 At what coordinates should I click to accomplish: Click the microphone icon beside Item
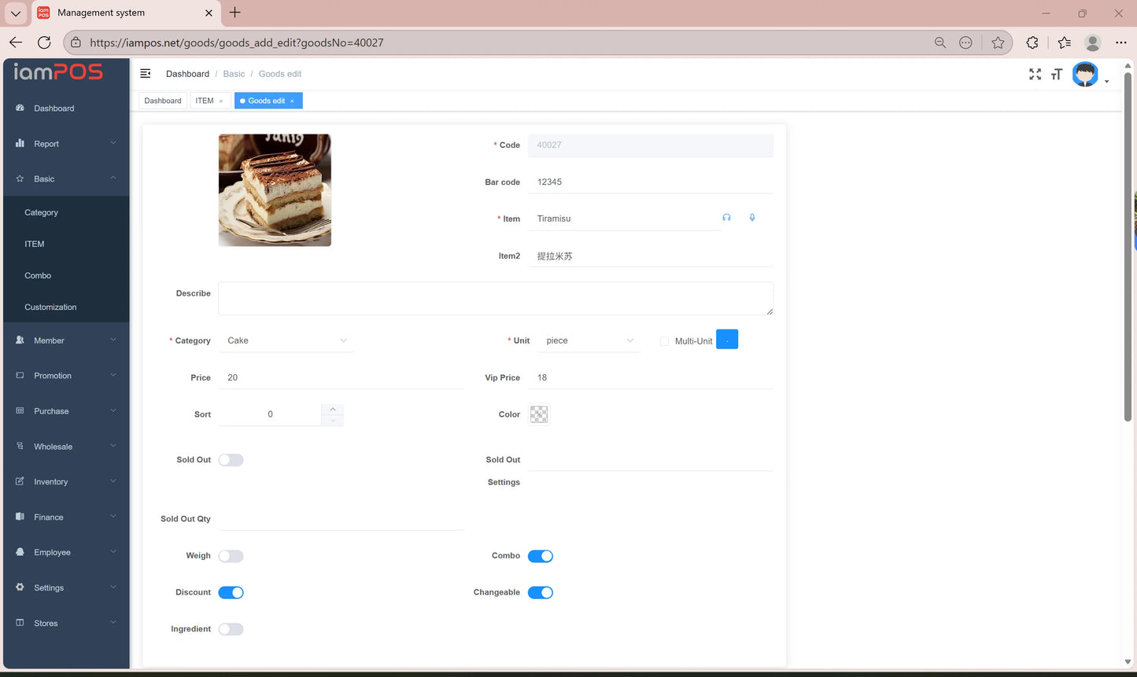pyautogui.click(x=752, y=218)
